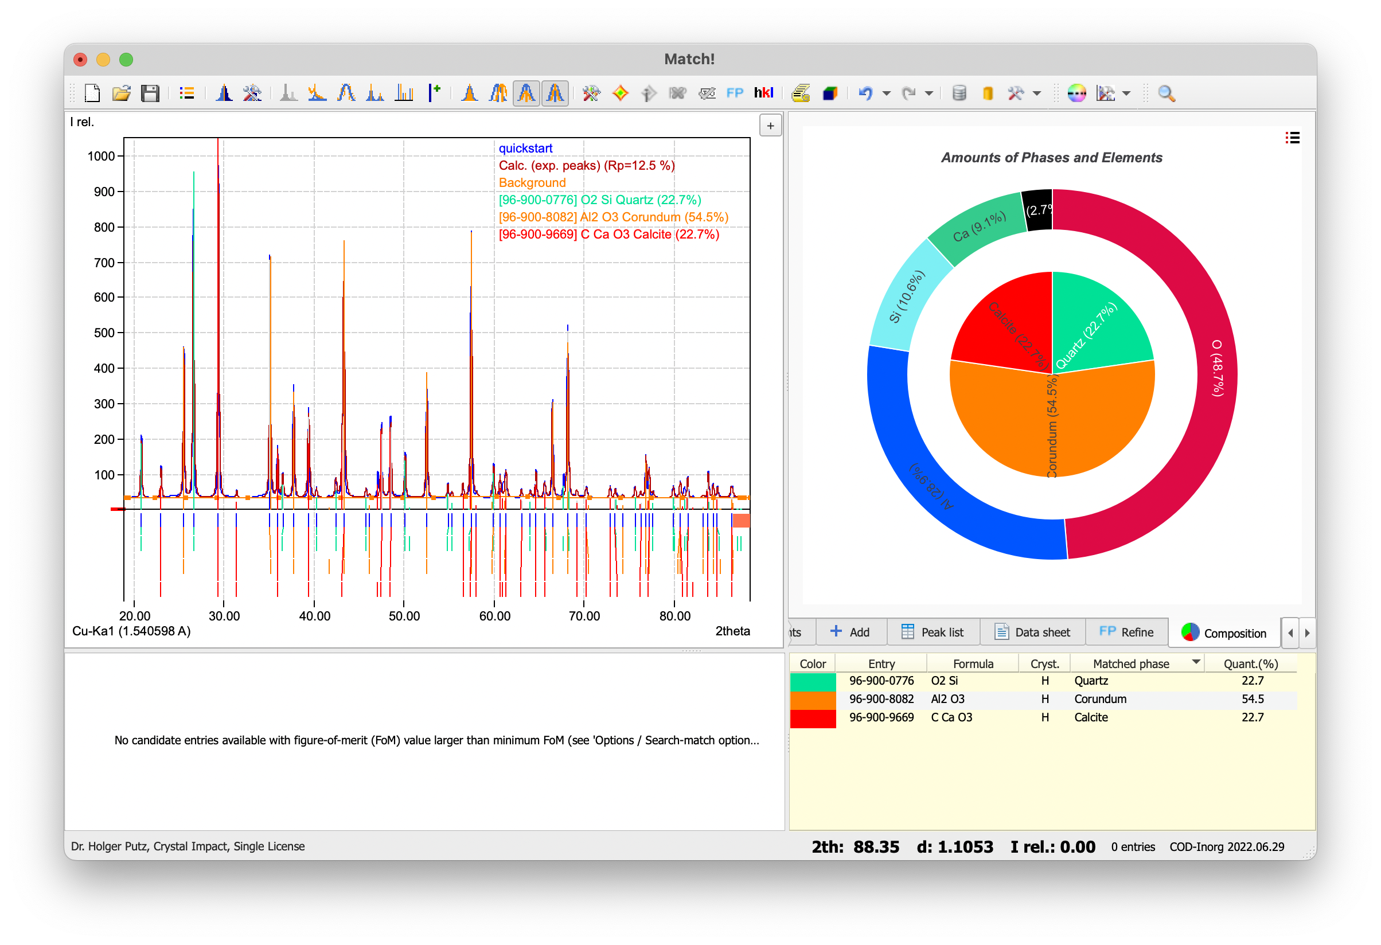Open the Matched phase column sort dropdown
The image size is (1381, 945).
pyautogui.click(x=1195, y=662)
